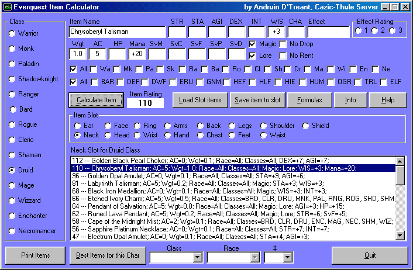Select the Face item slot
The image size is (413, 270).
pos(108,126)
